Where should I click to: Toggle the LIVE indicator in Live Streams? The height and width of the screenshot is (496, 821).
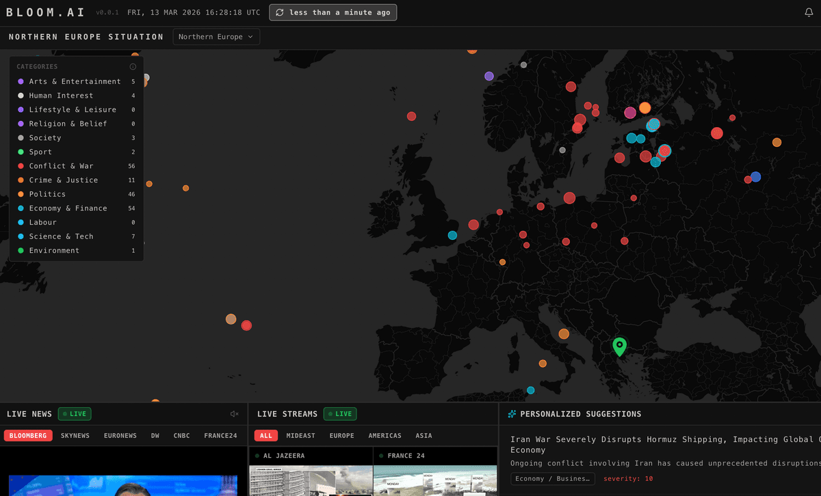340,413
